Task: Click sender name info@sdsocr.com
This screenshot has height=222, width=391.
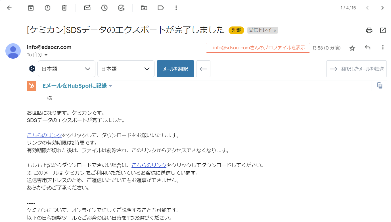Action: [x=49, y=47]
